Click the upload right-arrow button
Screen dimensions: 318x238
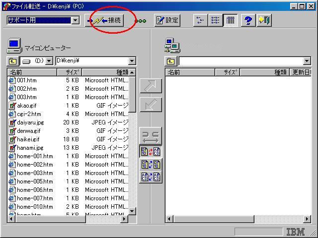click(151, 86)
